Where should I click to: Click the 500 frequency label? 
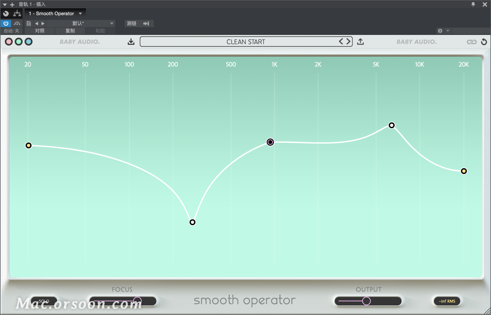click(x=231, y=64)
